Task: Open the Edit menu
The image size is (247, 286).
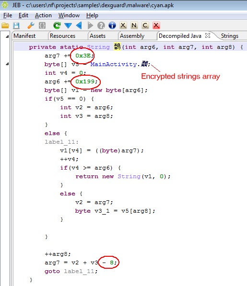Action: (24, 15)
